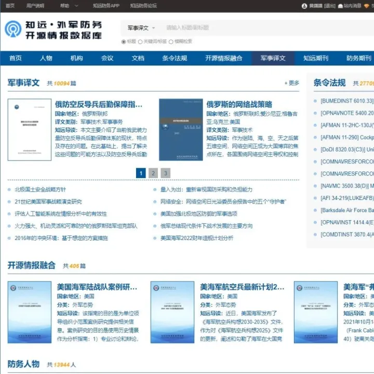374x374 pixels.
Task: Open 量入为出：重新审视国防采购和负担能力
Action: 206,190
